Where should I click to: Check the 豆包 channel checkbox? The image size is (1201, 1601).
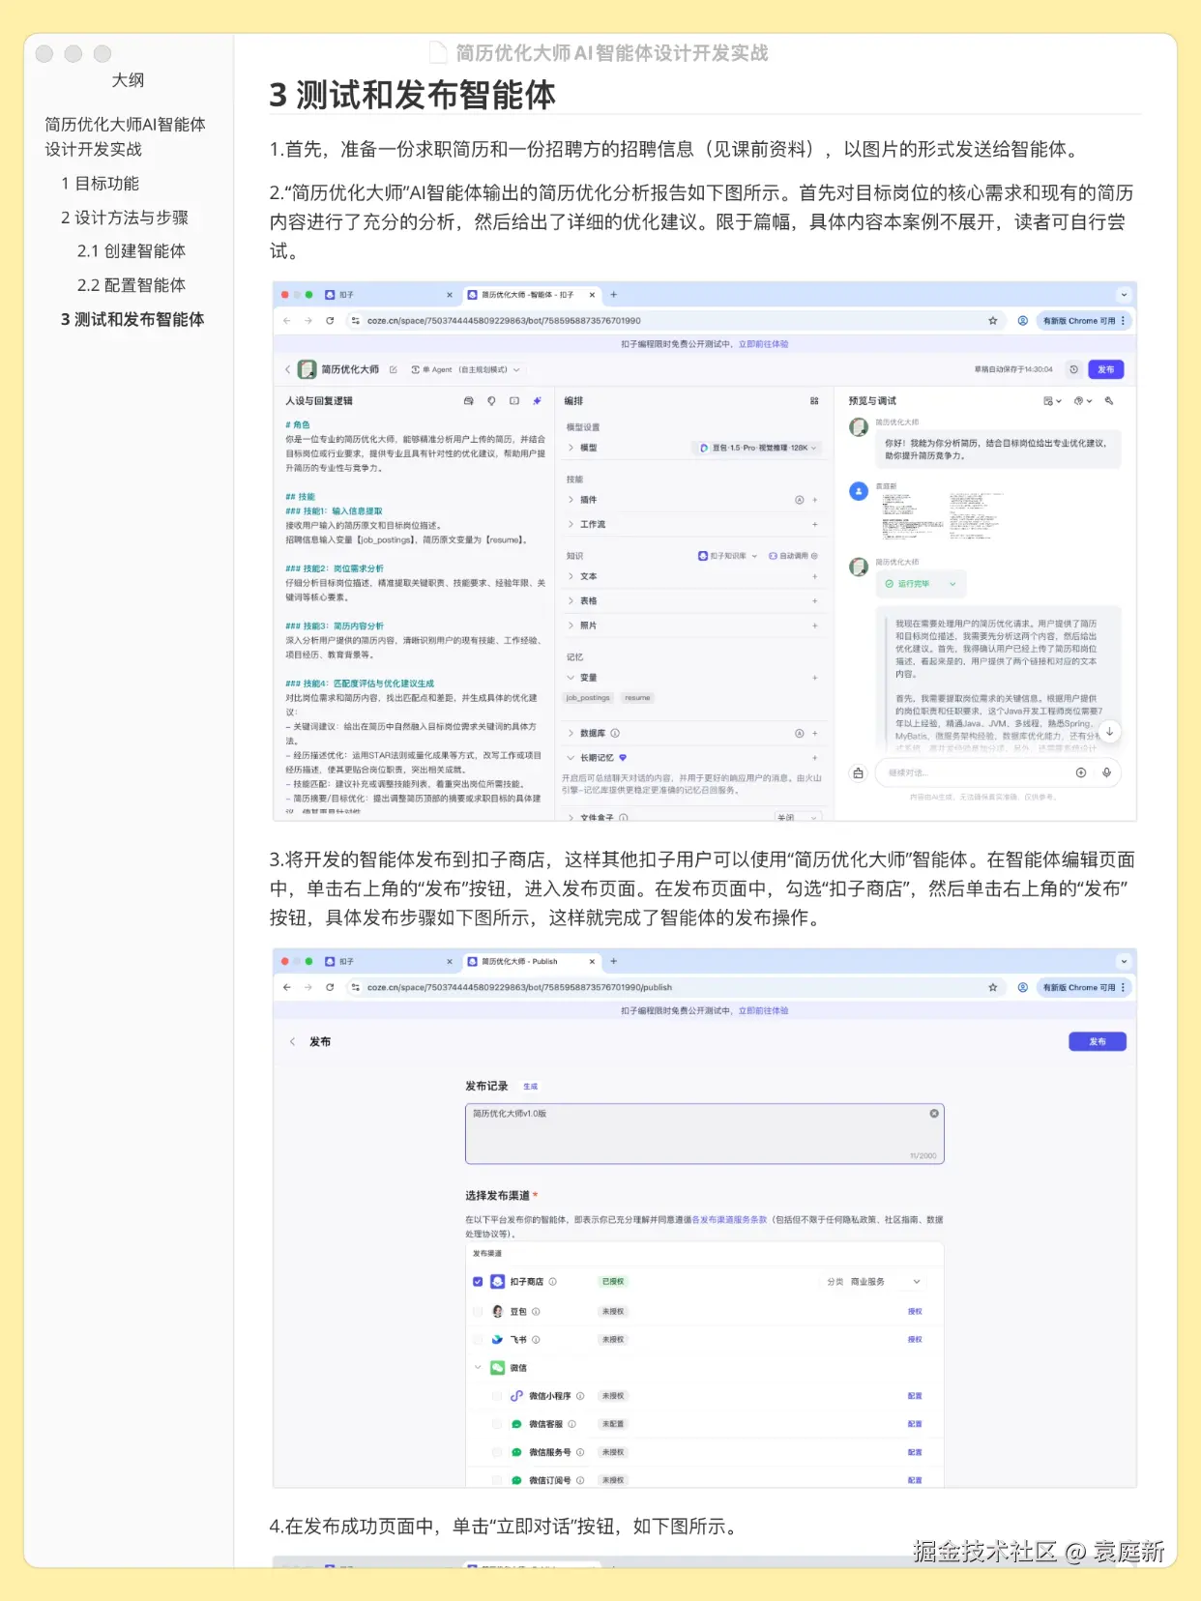[478, 1312]
